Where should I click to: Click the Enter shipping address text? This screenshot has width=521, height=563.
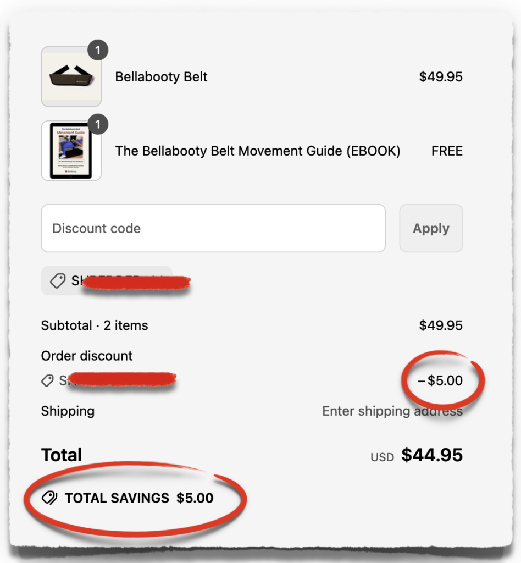coord(392,411)
